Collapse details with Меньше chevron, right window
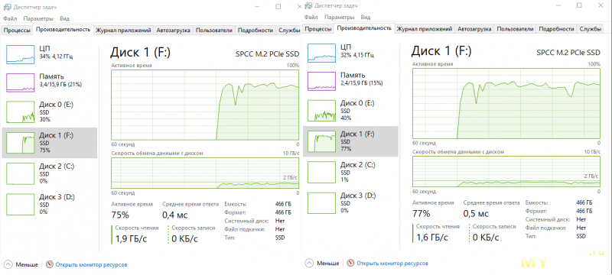 [310, 263]
